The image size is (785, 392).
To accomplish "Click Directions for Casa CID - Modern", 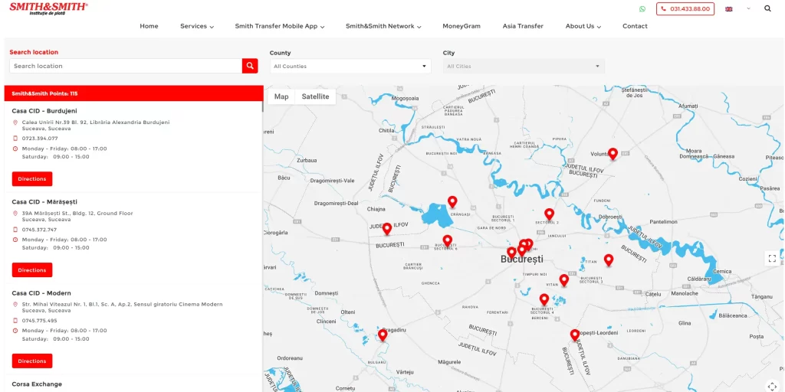I will coord(32,361).
